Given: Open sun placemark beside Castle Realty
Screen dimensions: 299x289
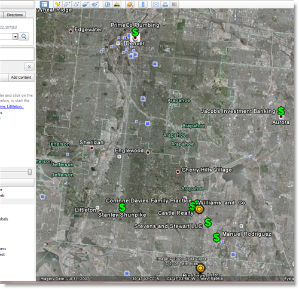Looking at the screenshot, I should pyautogui.click(x=199, y=210).
